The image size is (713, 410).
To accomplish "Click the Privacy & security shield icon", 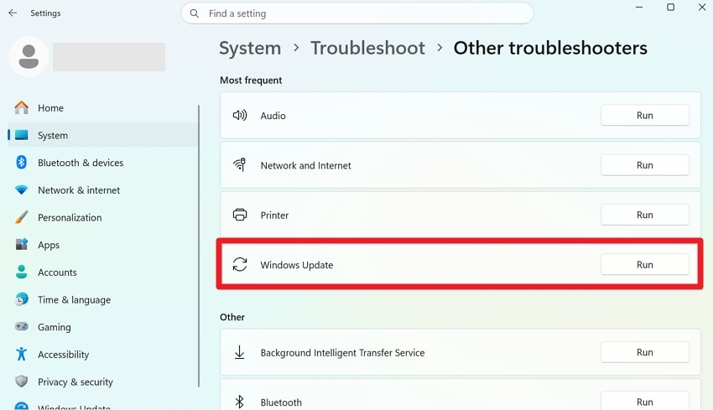I will pyautogui.click(x=21, y=381).
